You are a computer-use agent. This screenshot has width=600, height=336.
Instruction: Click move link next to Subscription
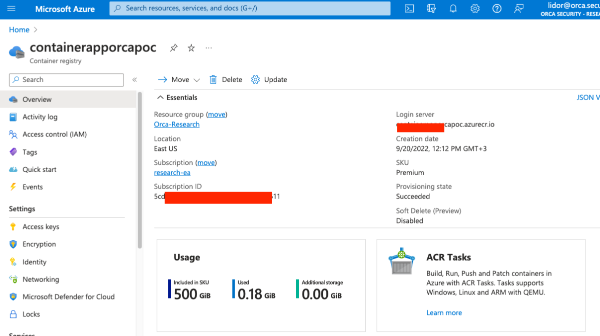206,162
